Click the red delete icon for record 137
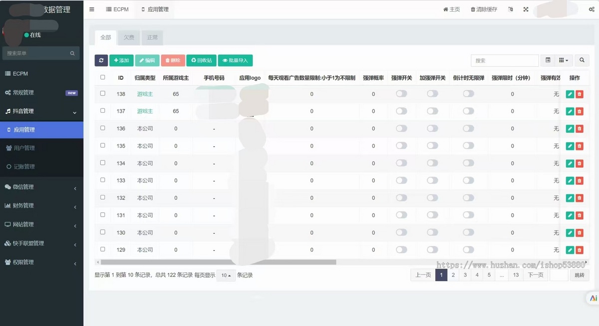The width and height of the screenshot is (599, 326). pos(579,111)
